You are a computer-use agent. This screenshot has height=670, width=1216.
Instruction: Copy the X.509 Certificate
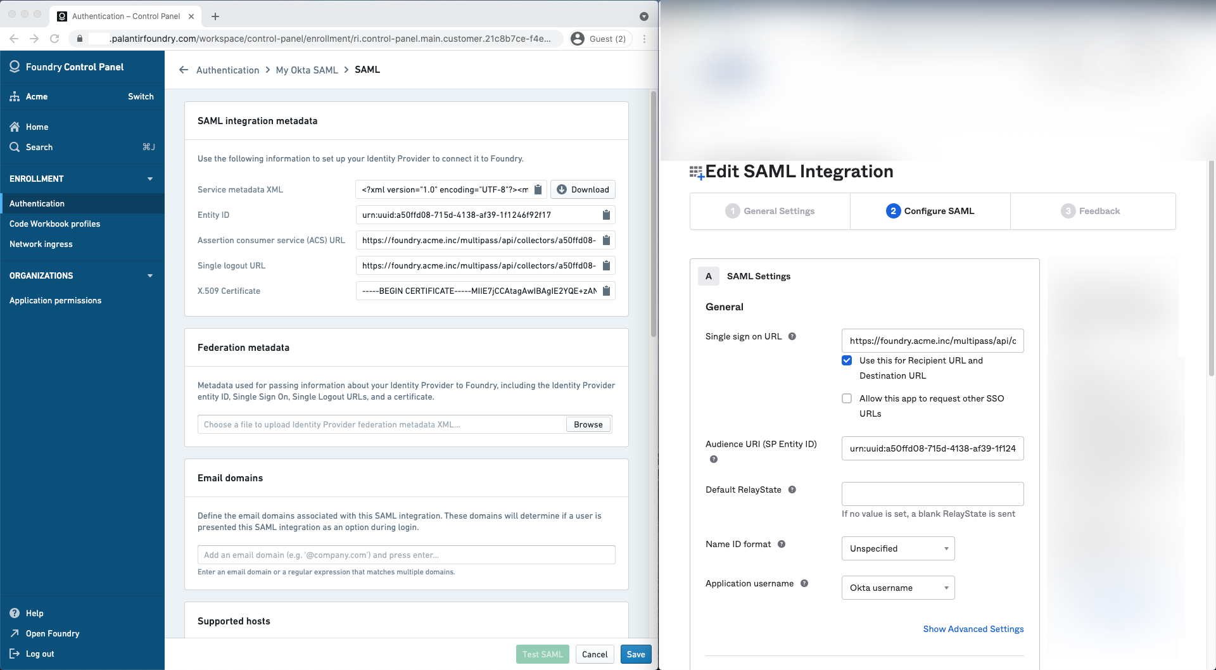tap(606, 291)
